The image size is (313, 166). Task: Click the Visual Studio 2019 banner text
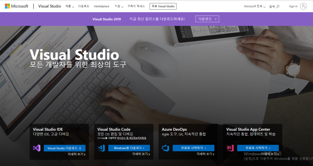click(x=107, y=19)
